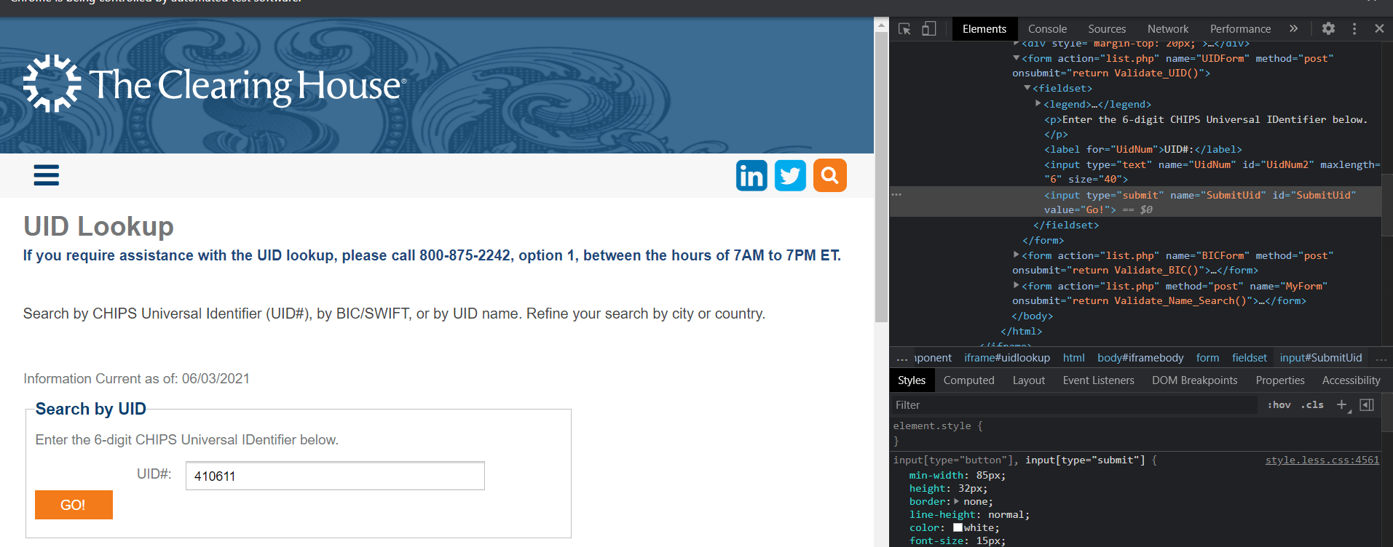This screenshot has height=547, width=1393.
Task: Toggle the device toolbar icon
Action: (928, 29)
